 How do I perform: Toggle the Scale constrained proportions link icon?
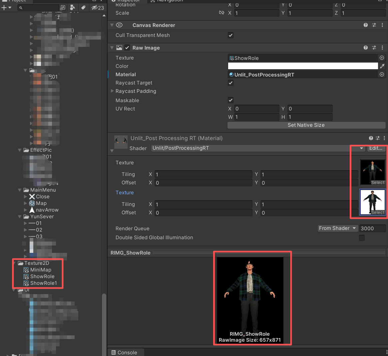click(221, 13)
